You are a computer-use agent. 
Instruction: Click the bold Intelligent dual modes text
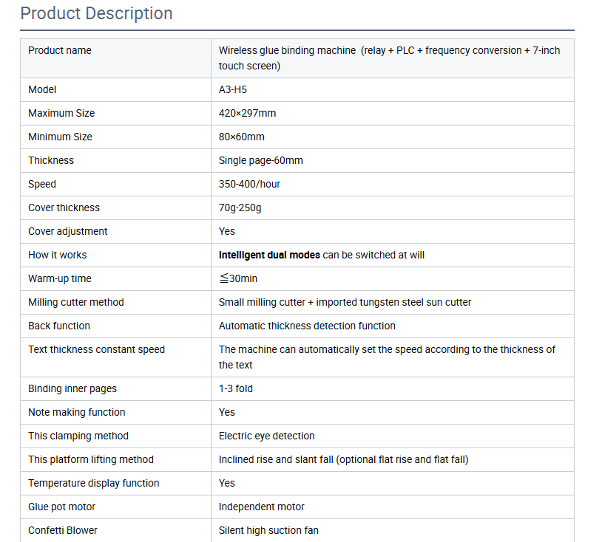269,255
